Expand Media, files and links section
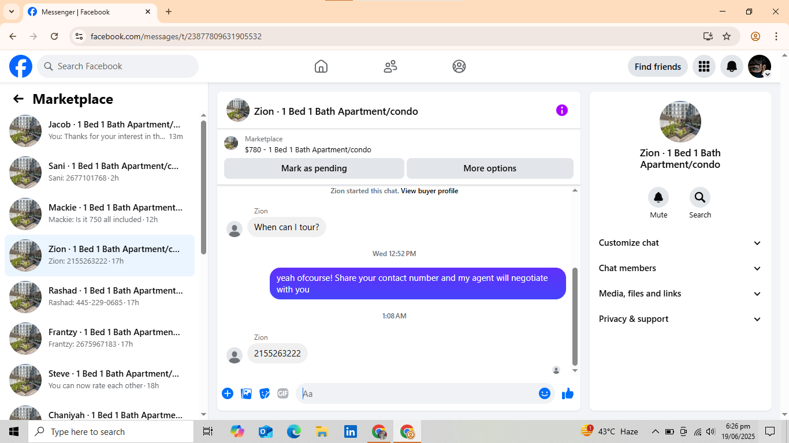The image size is (789, 443). 680,294
